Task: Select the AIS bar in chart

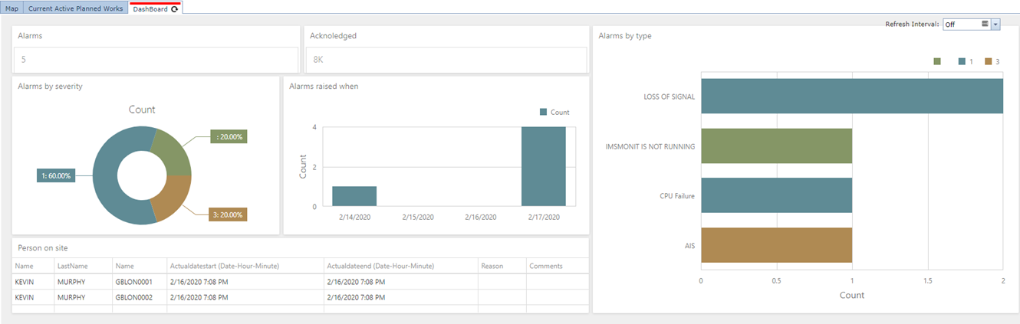Action: pyautogui.click(x=776, y=245)
